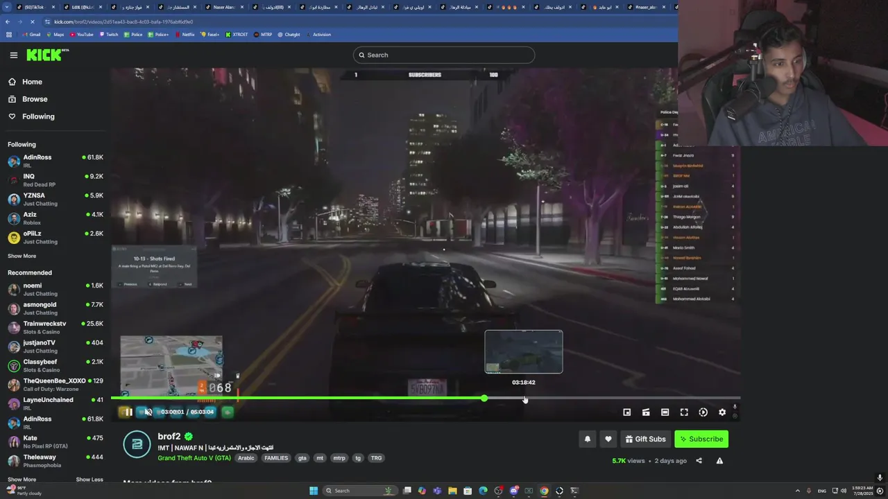Unmute the video player volume

(x=148, y=412)
